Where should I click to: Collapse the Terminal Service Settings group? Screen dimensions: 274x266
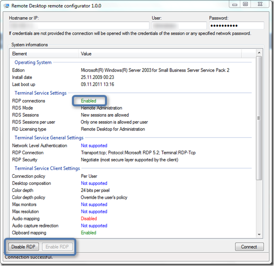click(40, 93)
